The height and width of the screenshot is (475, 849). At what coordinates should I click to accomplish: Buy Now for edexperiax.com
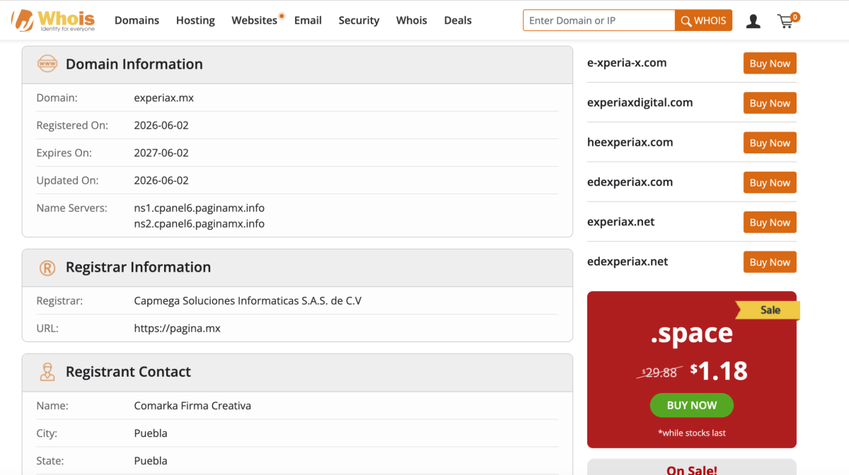770,182
